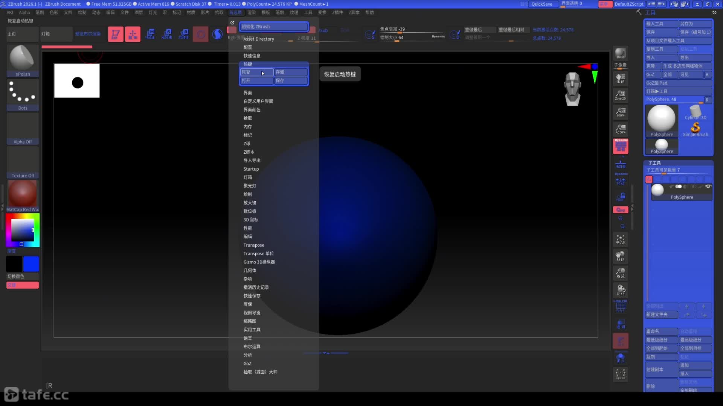Click the QuickSave button
Screen dimensions: 723x406
[542, 4]
